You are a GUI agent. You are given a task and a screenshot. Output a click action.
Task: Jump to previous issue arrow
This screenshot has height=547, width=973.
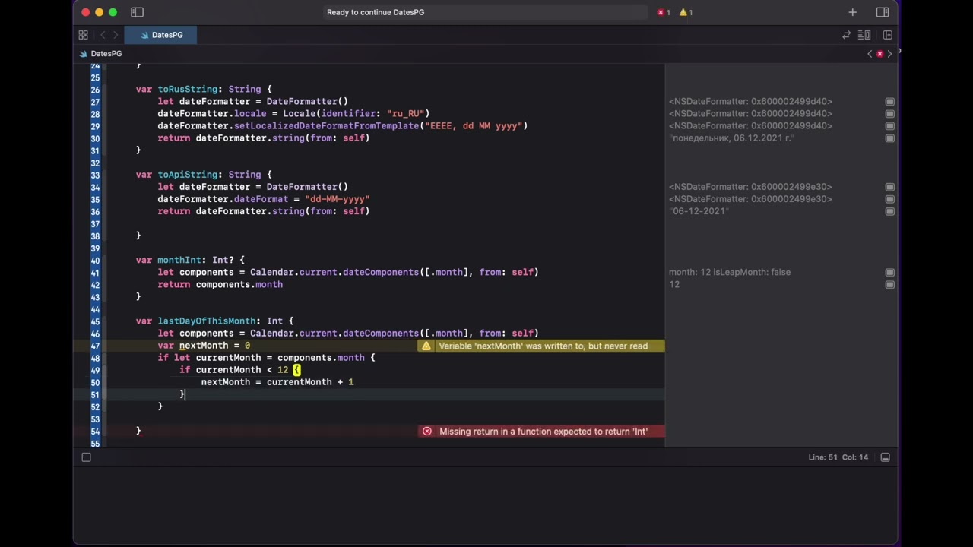click(x=870, y=54)
